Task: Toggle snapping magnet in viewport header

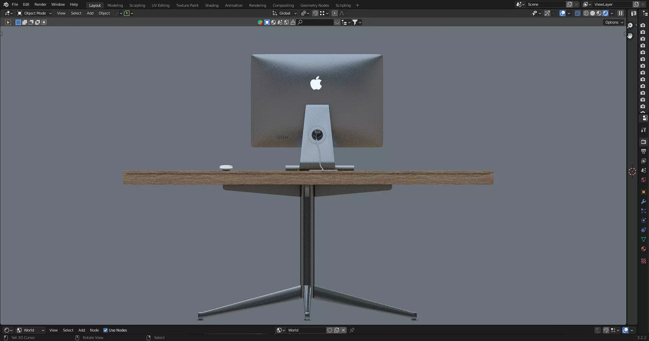Action: pyautogui.click(x=315, y=13)
